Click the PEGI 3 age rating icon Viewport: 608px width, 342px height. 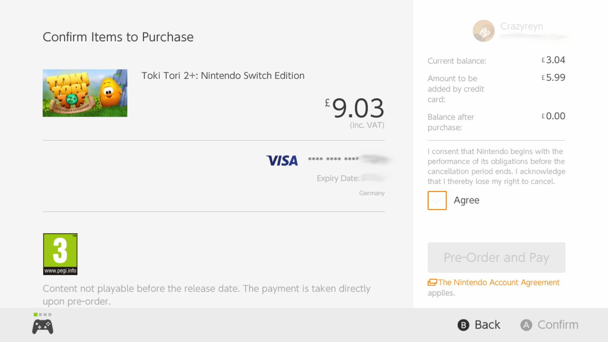click(60, 254)
